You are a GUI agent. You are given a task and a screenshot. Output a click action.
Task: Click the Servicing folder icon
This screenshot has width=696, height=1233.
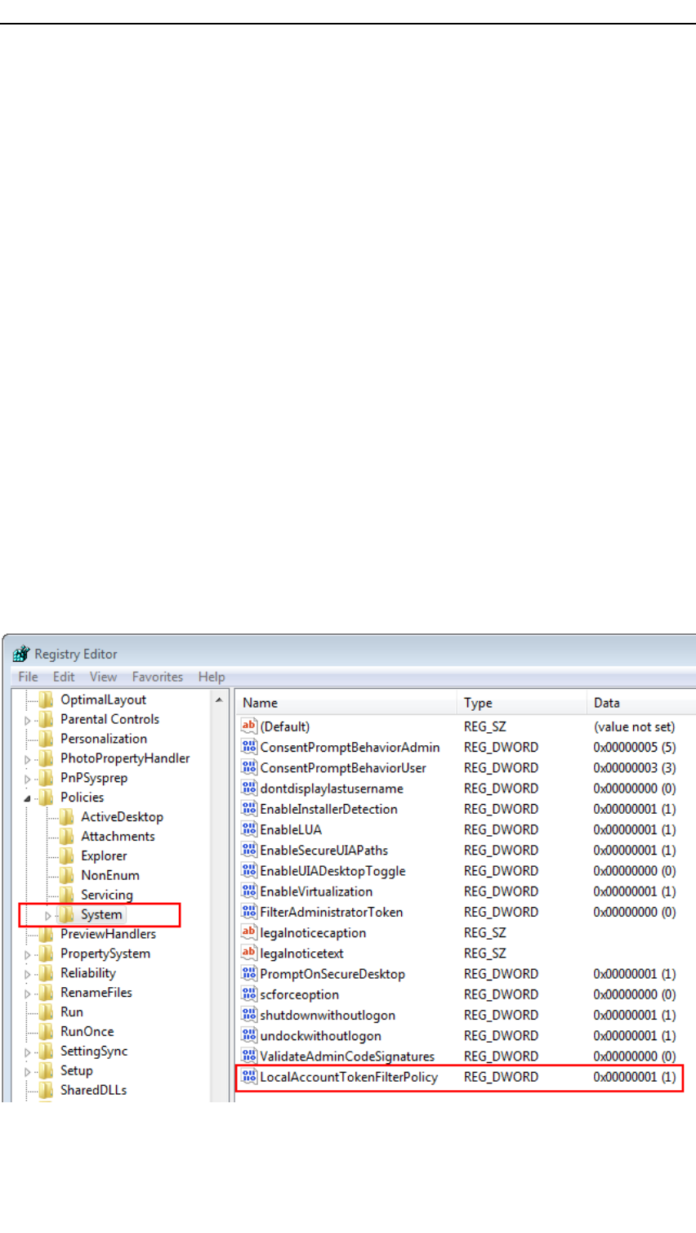(x=67, y=896)
